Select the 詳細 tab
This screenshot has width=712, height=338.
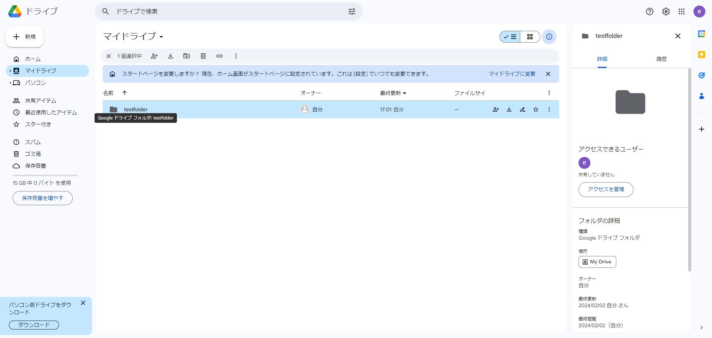602,59
